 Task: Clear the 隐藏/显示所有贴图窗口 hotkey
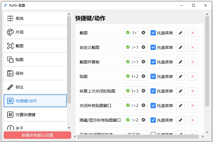point(143,120)
